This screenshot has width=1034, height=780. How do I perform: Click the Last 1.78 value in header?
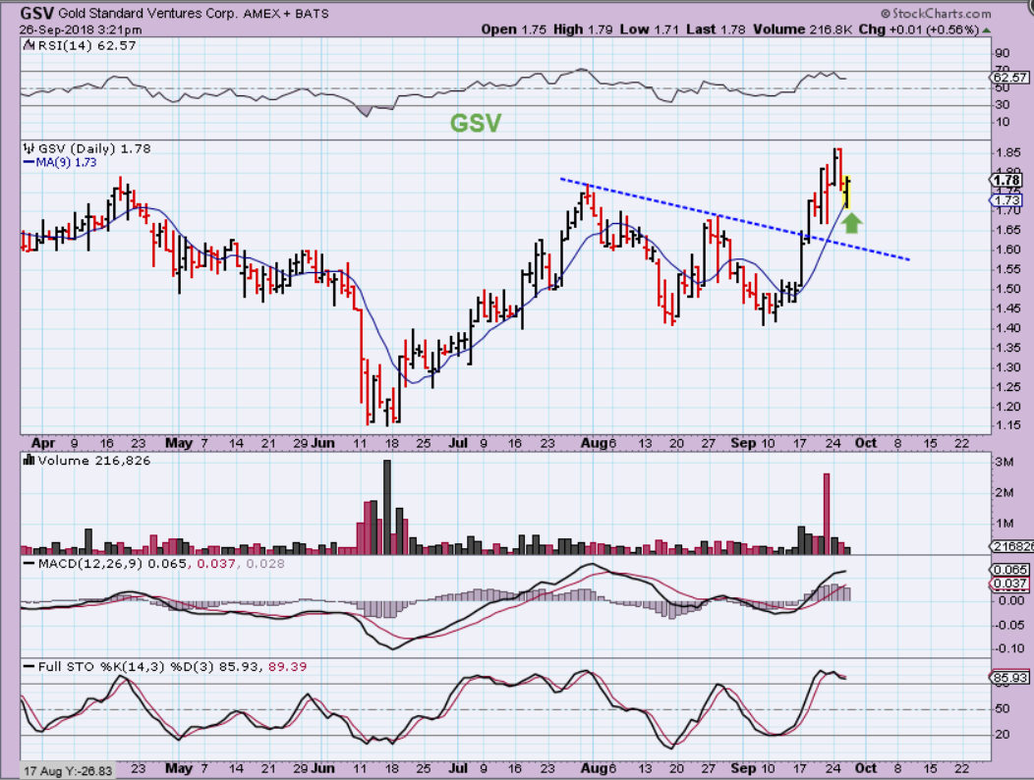point(716,29)
